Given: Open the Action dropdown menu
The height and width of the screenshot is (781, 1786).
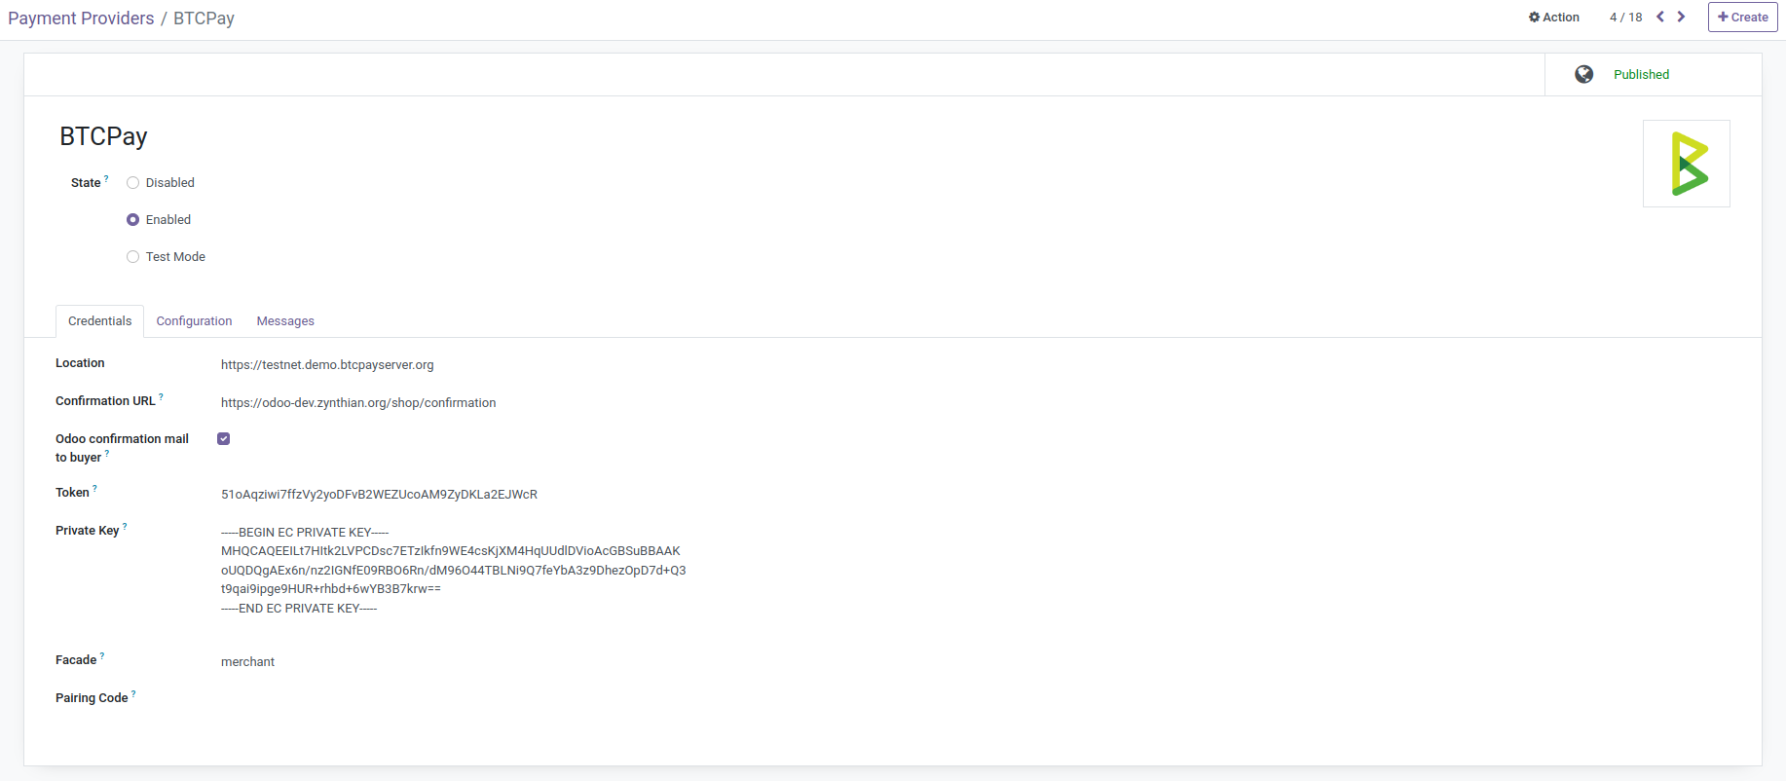Looking at the screenshot, I should (1554, 18).
